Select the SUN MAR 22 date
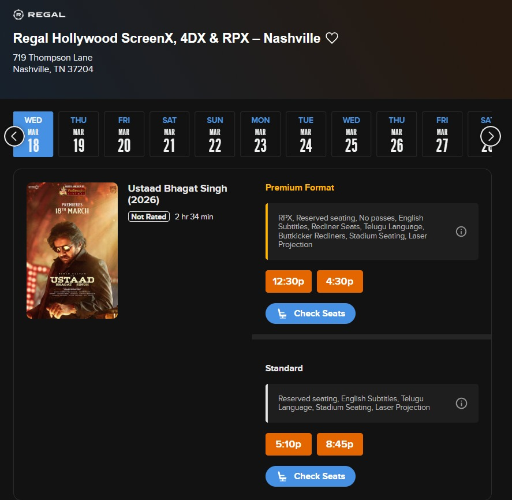The width and height of the screenshot is (512, 500). (x=215, y=134)
